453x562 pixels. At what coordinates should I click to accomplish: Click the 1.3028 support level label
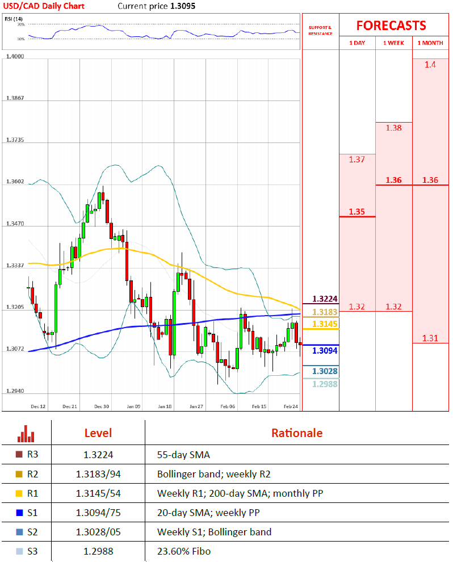pos(325,371)
